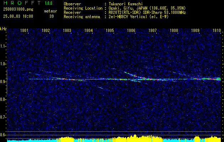
Task: Click the 0.6 kHz frequency label
Action: (x=3, y=135)
